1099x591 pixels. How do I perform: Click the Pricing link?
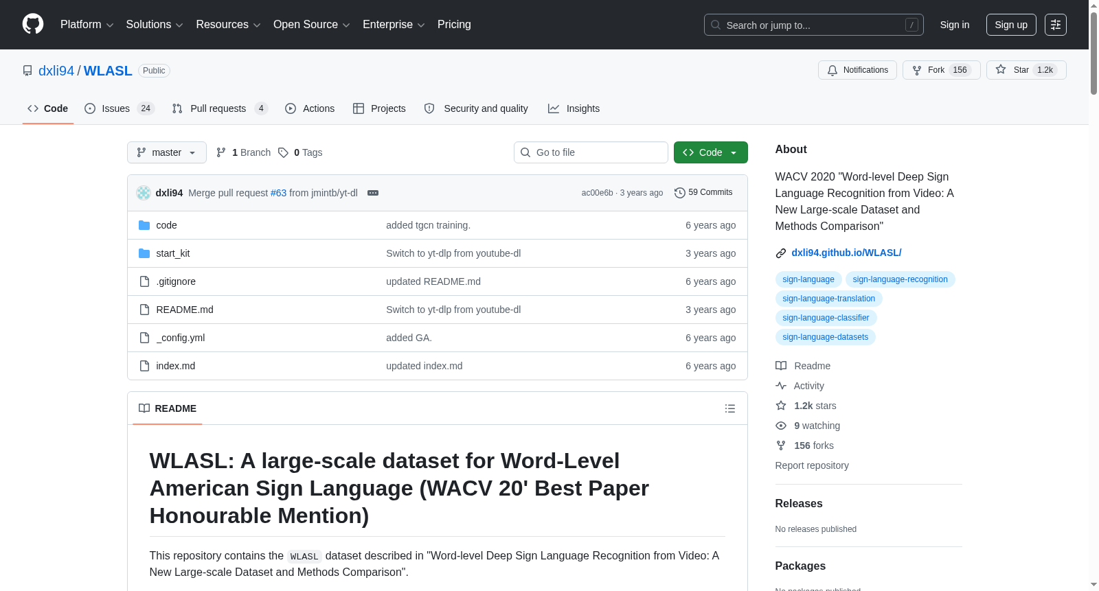pyautogui.click(x=454, y=25)
